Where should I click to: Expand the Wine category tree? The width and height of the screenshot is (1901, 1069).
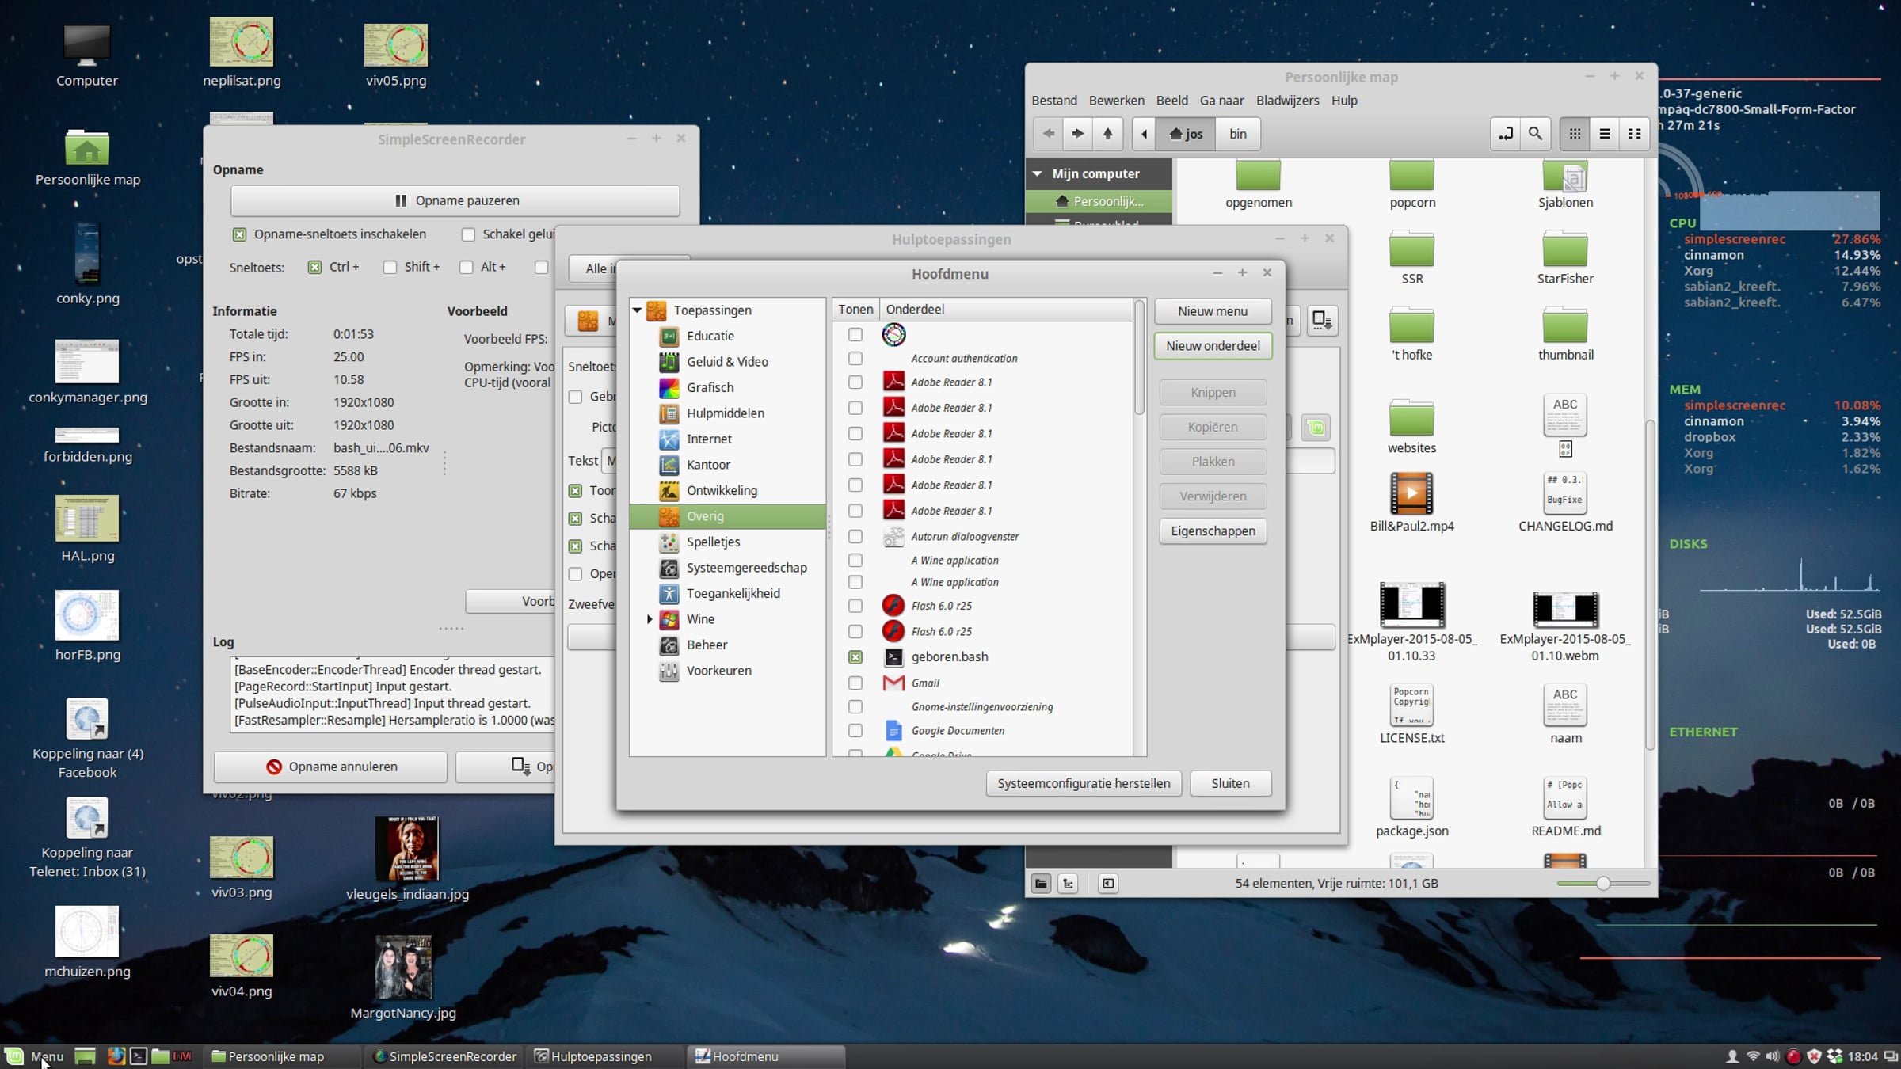click(x=650, y=619)
